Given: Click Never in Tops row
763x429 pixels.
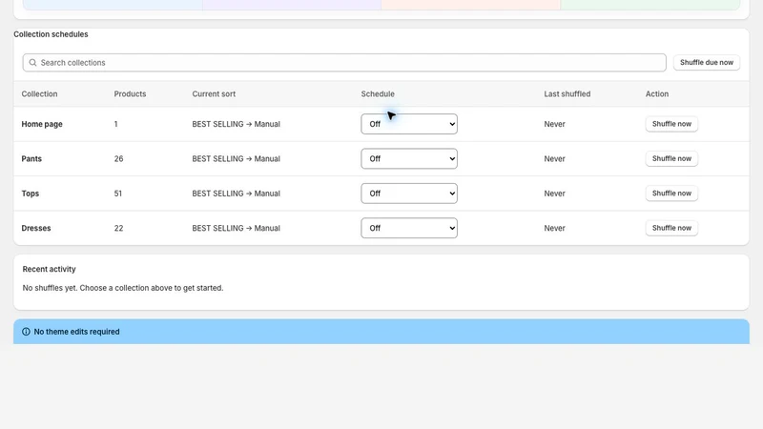Looking at the screenshot, I should click(x=555, y=194).
